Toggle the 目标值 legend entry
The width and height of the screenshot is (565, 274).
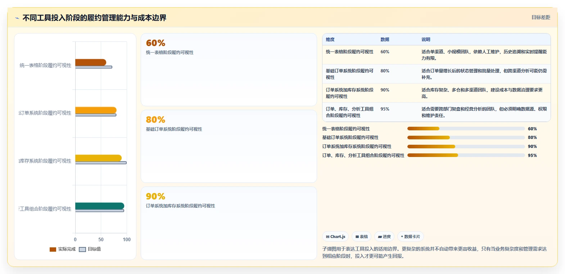[90, 249]
